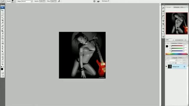Select the Path Selection tool

(x=2, y=52)
